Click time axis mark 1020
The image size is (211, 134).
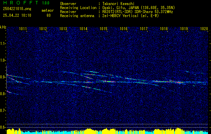[204, 28]
